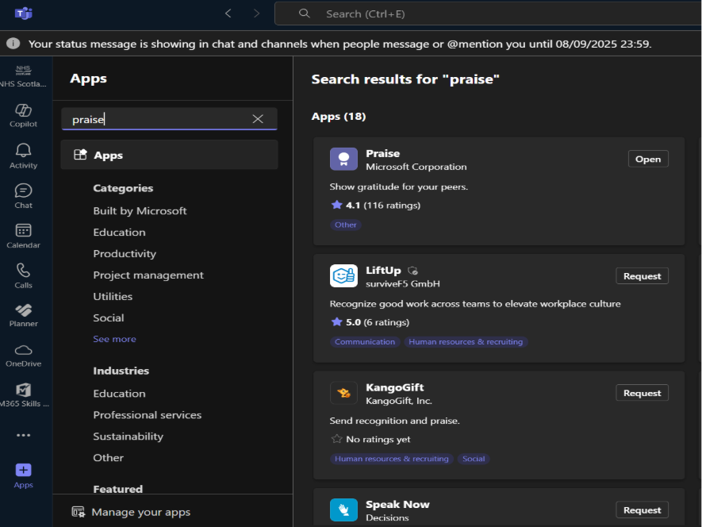This screenshot has height=527, width=702.
Task: Click the 5.0 (6 ratings) text
Action: click(x=378, y=322)
